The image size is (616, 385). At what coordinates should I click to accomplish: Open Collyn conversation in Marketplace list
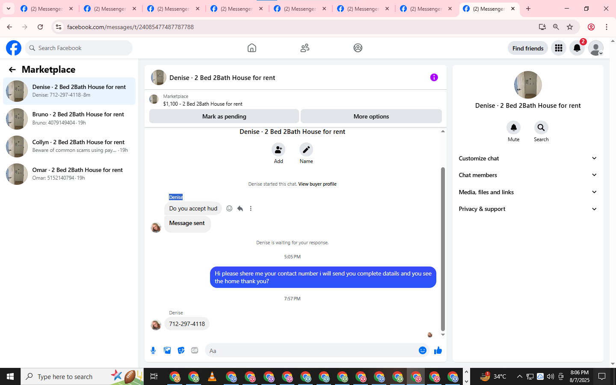69,146
